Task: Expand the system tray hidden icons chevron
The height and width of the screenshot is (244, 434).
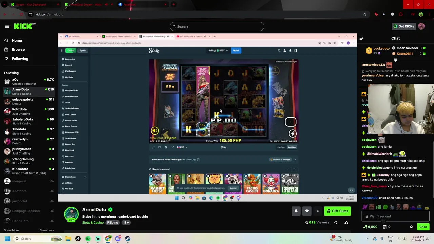Action: (367, 239)
